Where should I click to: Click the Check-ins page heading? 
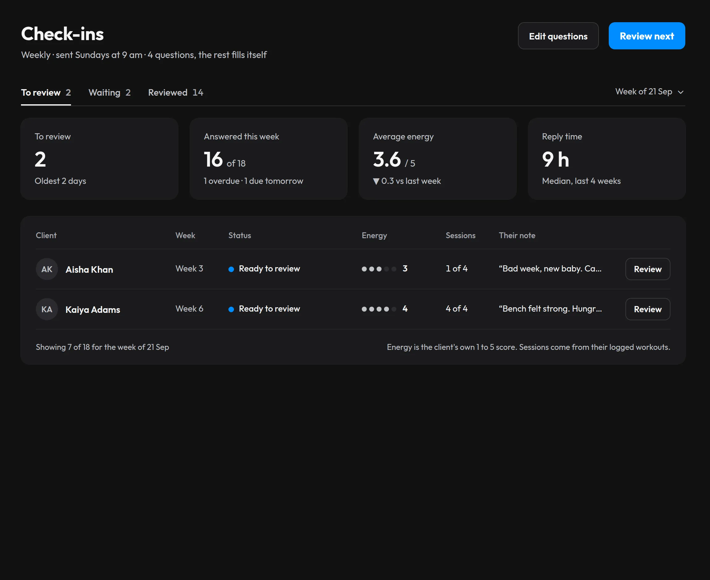click(x=62, y=34)
